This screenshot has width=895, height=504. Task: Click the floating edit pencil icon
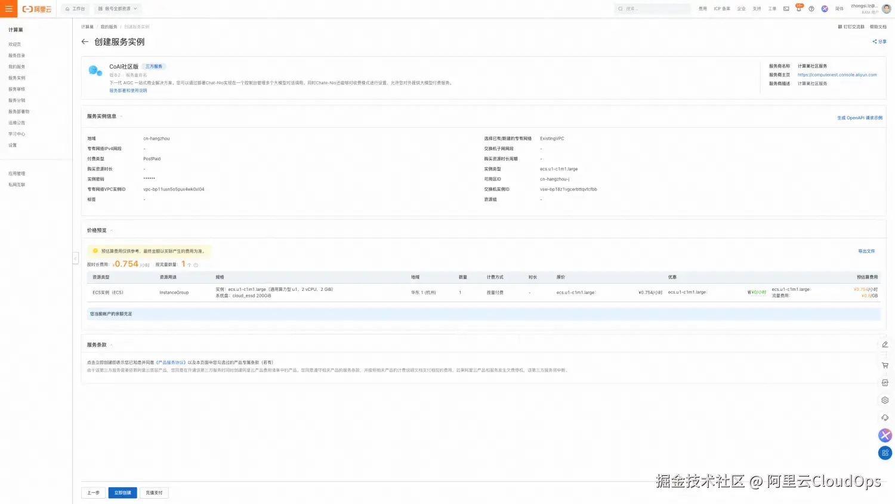885,345
